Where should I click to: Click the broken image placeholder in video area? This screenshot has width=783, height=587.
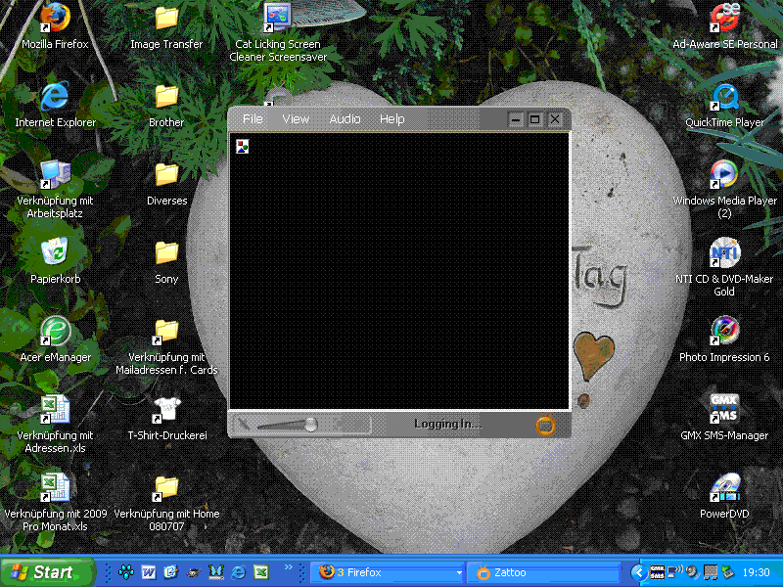pos(243,147)
